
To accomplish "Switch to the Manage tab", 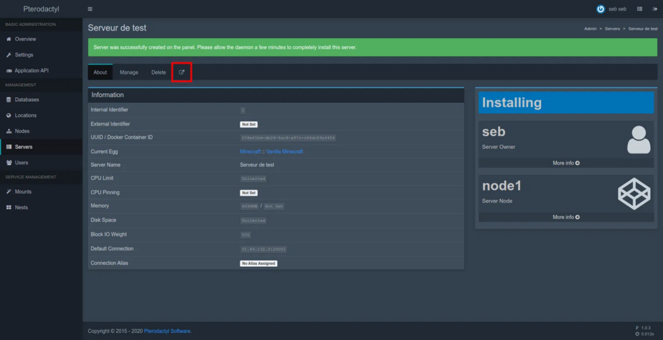I will pyautogui.click(x=129, y=73).
